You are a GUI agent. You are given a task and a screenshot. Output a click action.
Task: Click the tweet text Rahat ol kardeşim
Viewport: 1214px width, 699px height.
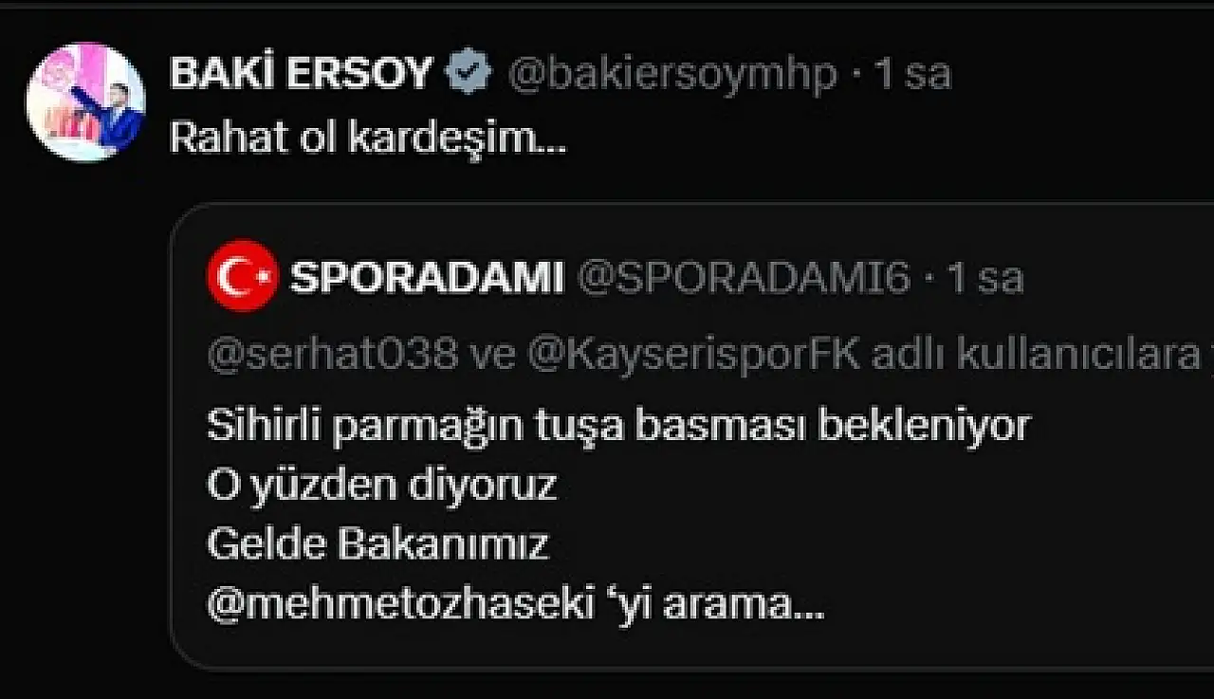tap(368, 139)
